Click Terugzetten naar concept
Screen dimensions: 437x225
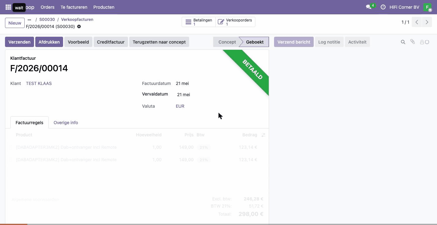tap(159, 42)
